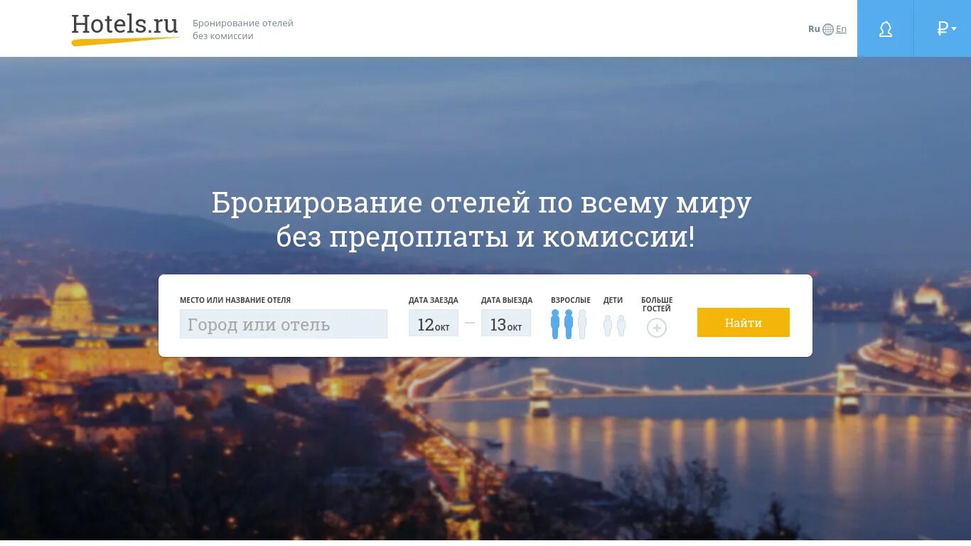This screenshot has width=971, height=546.
Task: Click the ДАТА ВЫЕЗДА label above the date field
Action: (x=506, y=300)
